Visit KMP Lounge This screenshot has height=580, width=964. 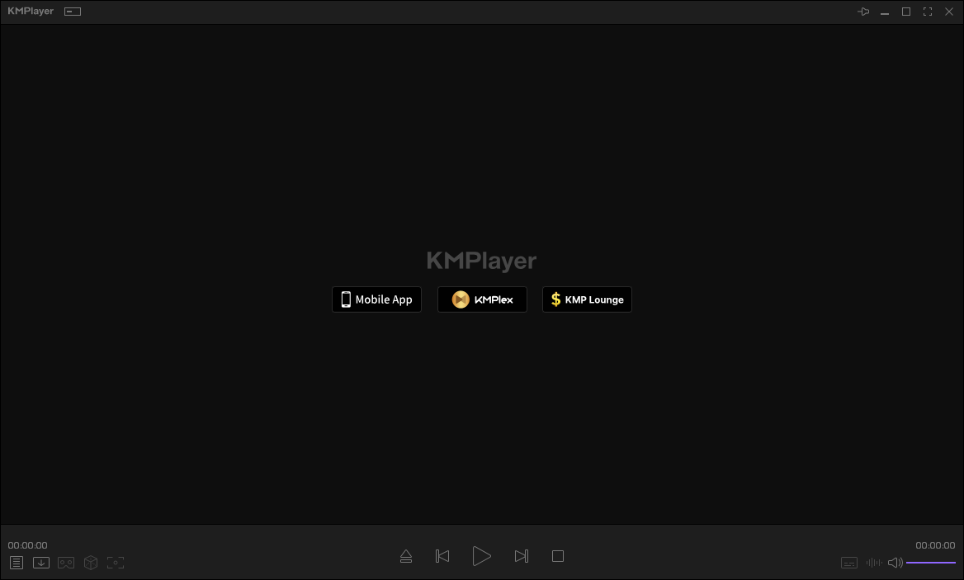[587, 299]
